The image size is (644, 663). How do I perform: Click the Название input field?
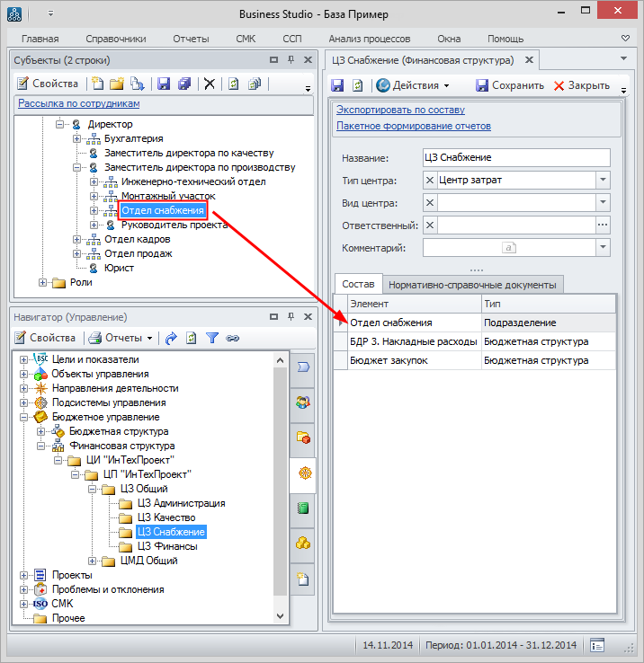tap(516, 157)
